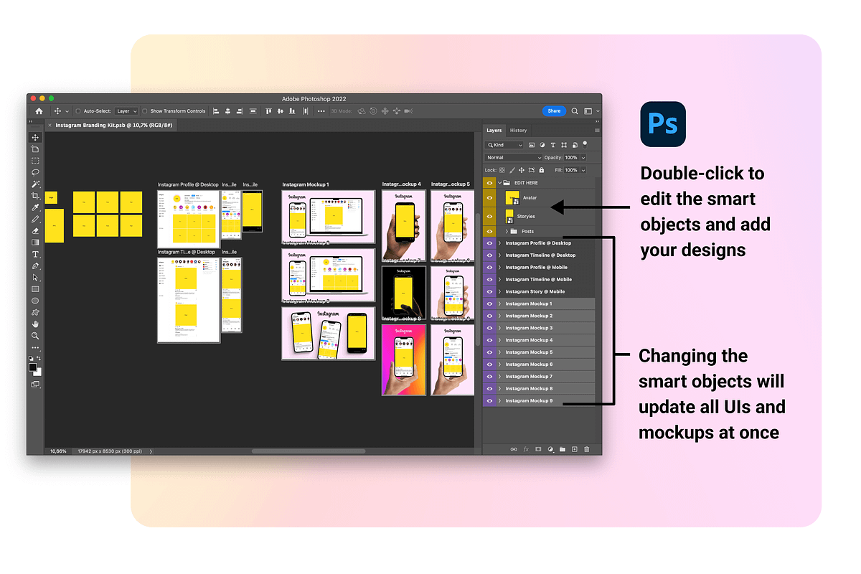Enable the Auto-Select checkbox
Viewport: 861px width, 574px height.
pyautogui.click(x=78, y=111)
